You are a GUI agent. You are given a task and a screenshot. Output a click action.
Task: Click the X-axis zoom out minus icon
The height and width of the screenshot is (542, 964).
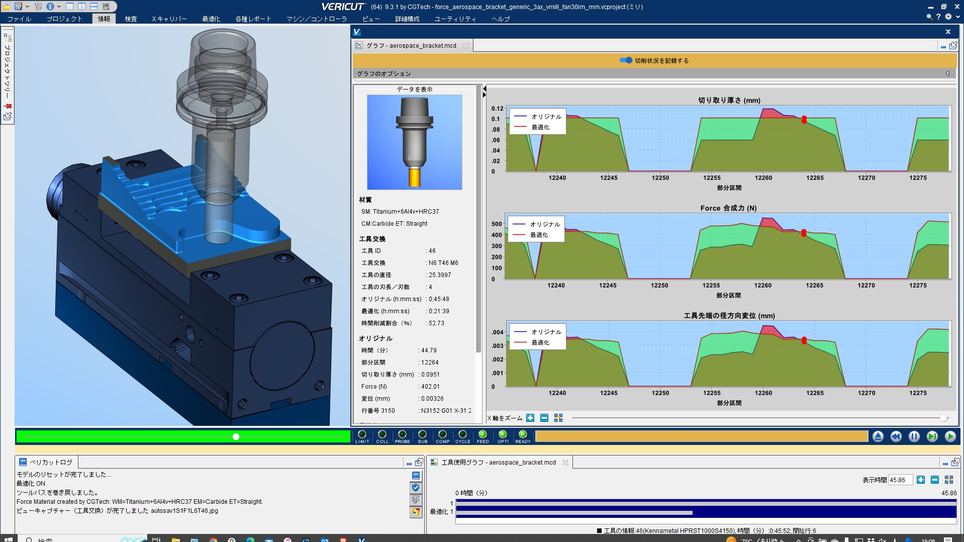[544, 418]
